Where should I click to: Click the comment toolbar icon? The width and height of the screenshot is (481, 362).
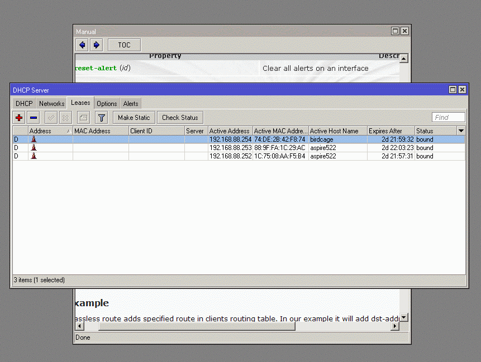[83, 118]
